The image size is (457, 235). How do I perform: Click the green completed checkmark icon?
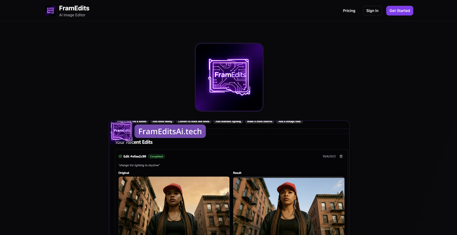[120, 156]
